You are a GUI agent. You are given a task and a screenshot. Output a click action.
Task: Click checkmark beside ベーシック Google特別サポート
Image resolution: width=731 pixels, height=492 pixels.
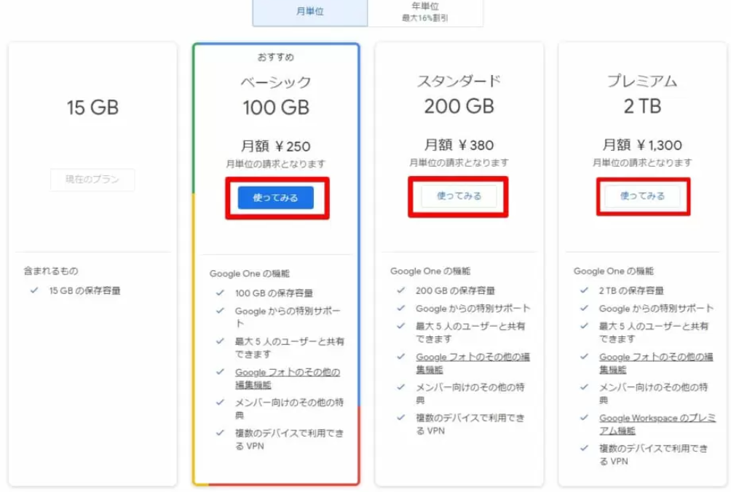pyautogui.click(x=220, y=311)
